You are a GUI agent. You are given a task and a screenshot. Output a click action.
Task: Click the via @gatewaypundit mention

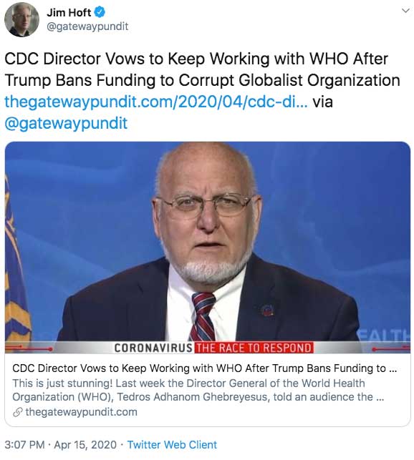pyautogui.click(x=66, y=123)
